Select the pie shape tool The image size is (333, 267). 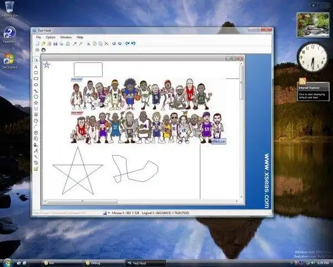point(36,121)
